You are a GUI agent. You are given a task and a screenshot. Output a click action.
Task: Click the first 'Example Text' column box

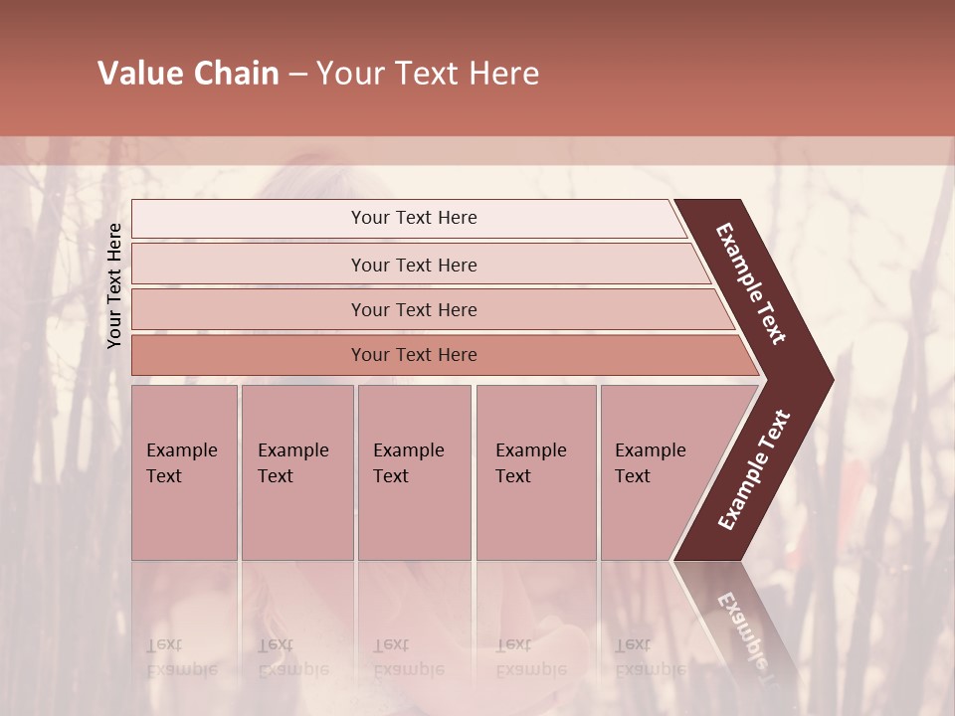pos(185,472)
